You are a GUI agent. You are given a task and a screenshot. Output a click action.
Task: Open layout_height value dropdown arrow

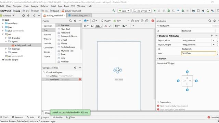click(214, 45)
